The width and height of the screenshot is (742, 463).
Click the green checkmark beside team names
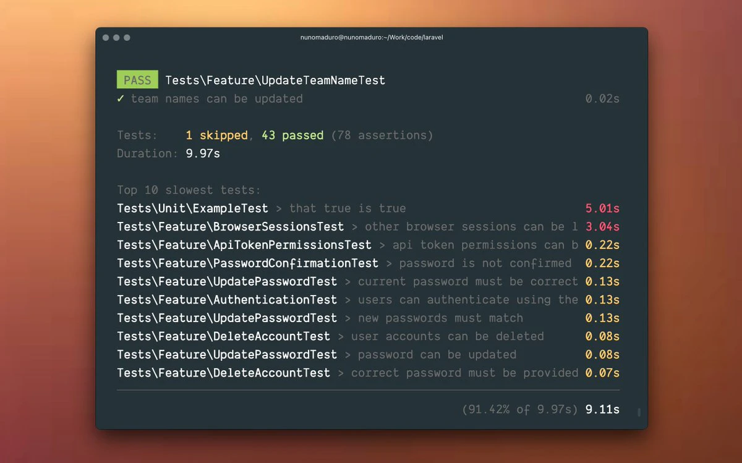click(121, 99)
